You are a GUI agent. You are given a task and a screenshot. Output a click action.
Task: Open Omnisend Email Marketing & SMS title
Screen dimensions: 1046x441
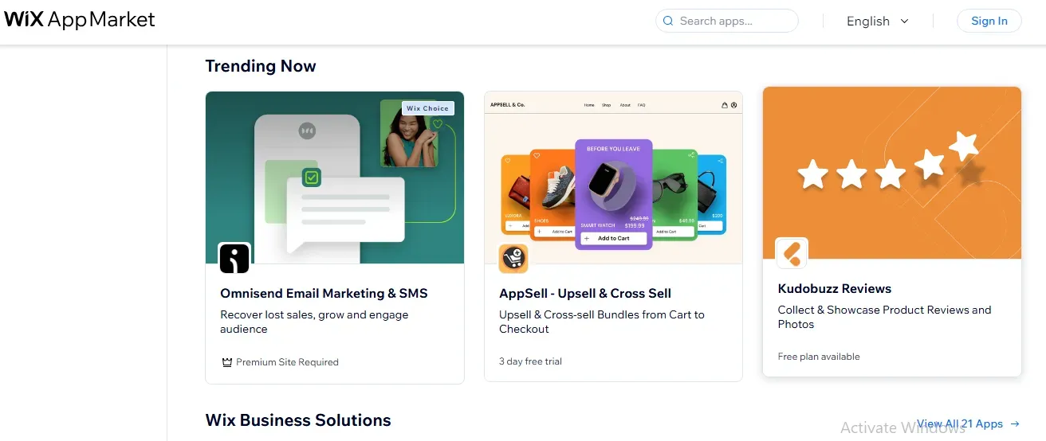tap(324, 293)
